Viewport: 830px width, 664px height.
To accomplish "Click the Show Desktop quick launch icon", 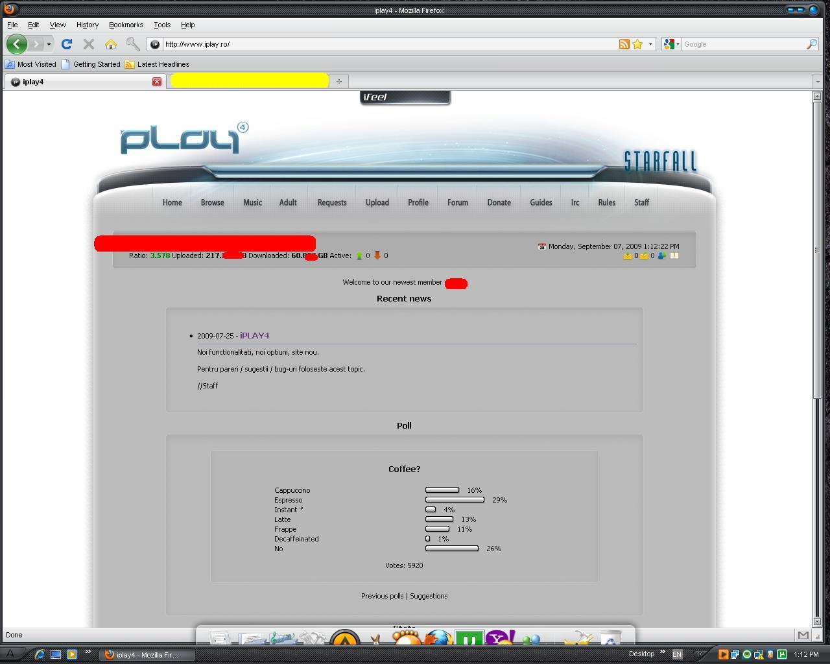I will coord(56,654).
